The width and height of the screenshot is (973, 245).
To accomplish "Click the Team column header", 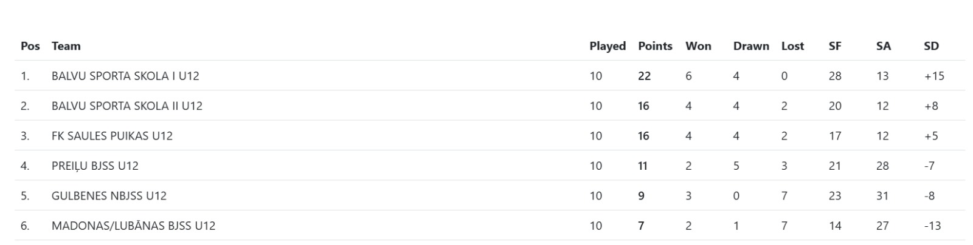I will point(66,46).
